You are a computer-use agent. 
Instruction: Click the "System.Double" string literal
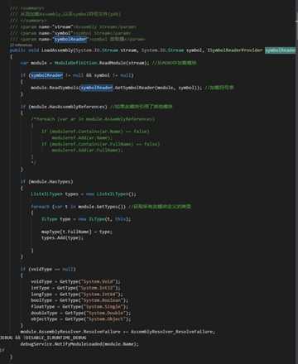106,314
